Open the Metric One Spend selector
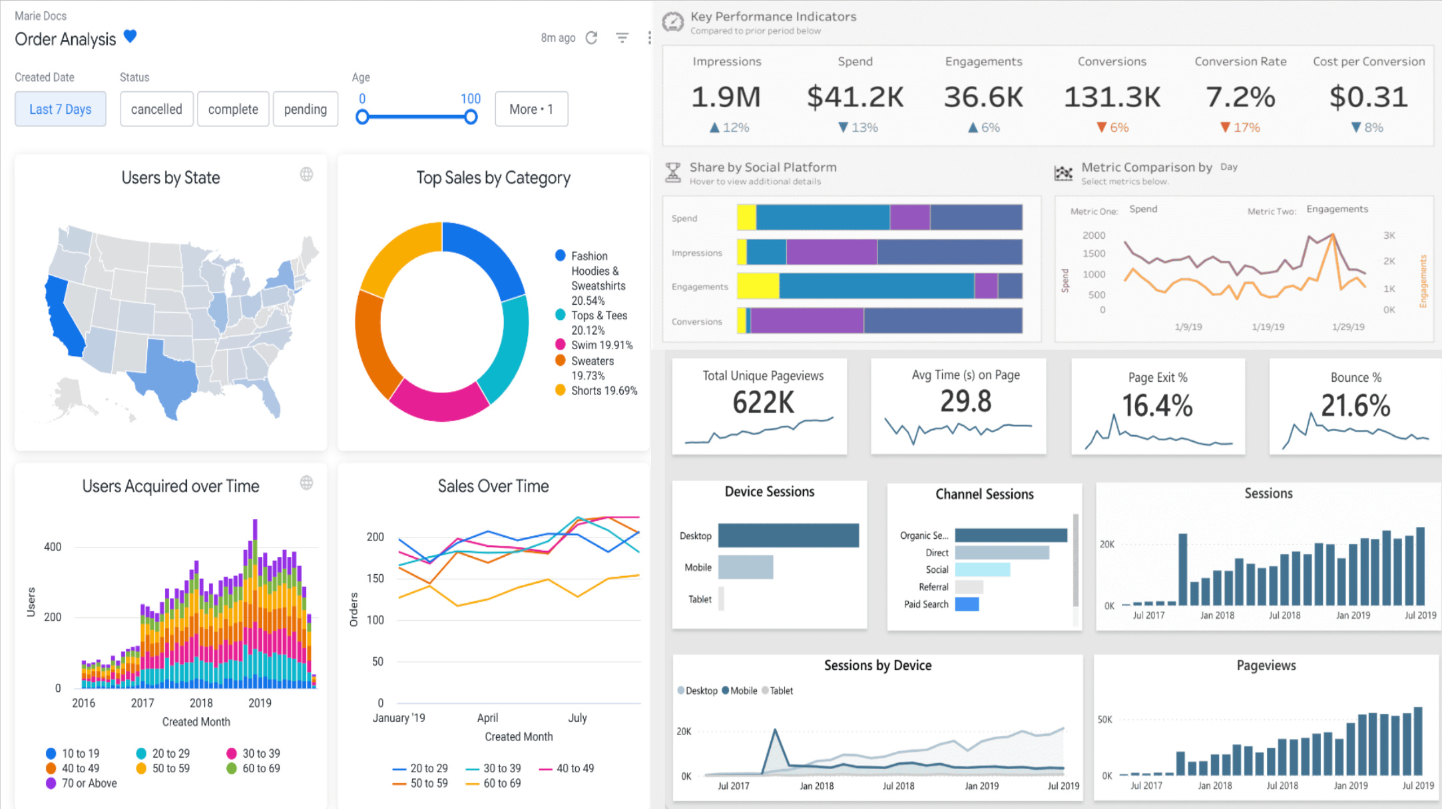Screen dimensions: 1442x809 click(x=1143, y=209)
